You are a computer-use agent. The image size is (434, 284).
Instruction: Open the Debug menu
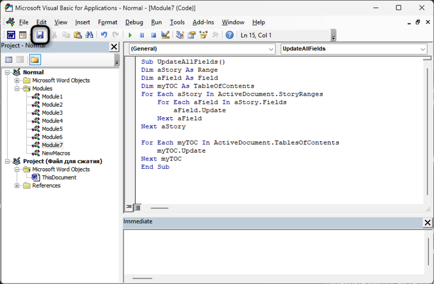[134, 22]
